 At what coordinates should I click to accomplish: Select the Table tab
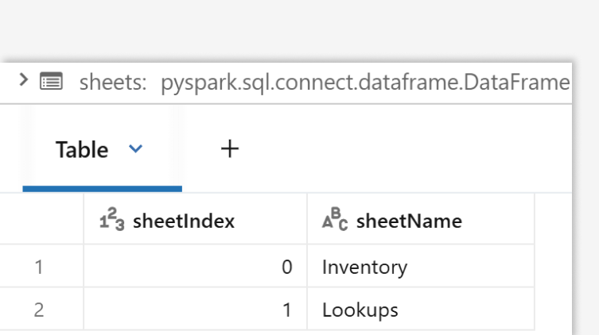pos(82,149)
